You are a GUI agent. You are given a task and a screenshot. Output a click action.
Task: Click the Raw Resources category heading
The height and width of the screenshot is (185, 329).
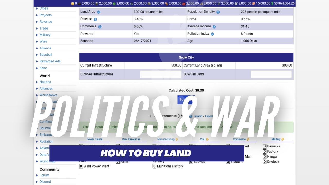tap(131, 139)
